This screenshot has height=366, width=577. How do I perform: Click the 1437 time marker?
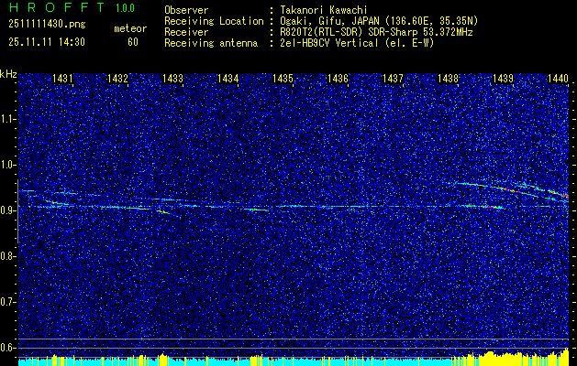point(393,78)
